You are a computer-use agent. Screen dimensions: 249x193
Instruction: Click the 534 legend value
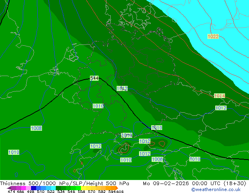coord(61,191)
